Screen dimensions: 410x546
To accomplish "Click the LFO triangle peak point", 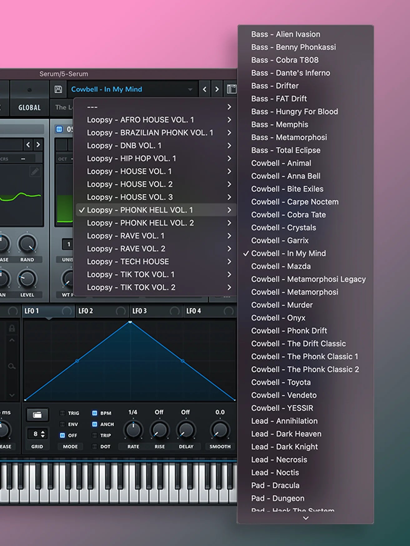I will coord(130,322).
